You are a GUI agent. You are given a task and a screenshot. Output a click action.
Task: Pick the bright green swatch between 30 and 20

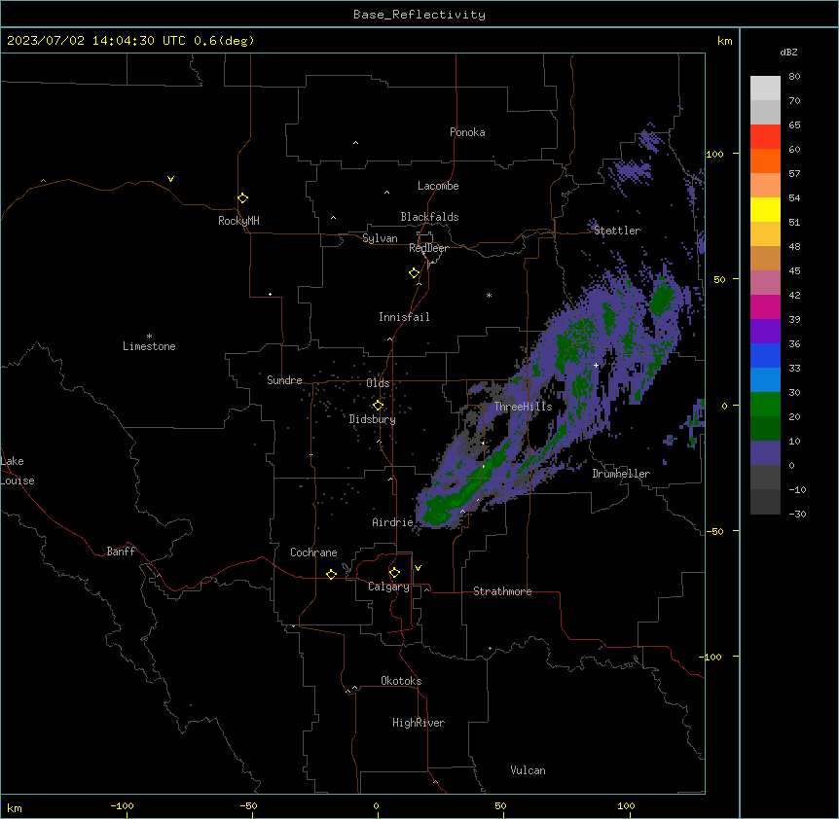click(x=765, y=405)
